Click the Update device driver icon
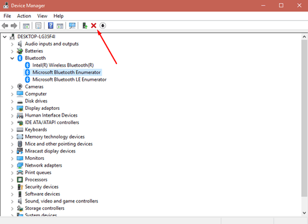The image size is (308, 224). coord(85,26)
